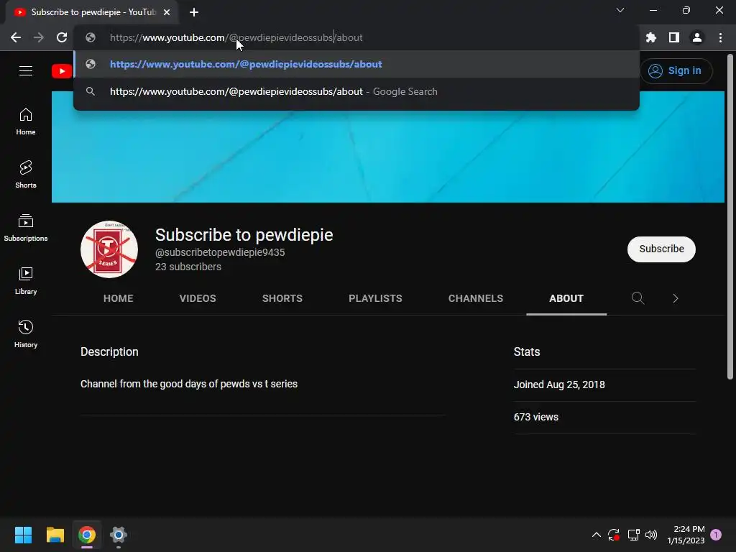Open the clock showing 2:24 PM
Image resolution: width=736 pixels, height=552 pixels.
point(686,535)
